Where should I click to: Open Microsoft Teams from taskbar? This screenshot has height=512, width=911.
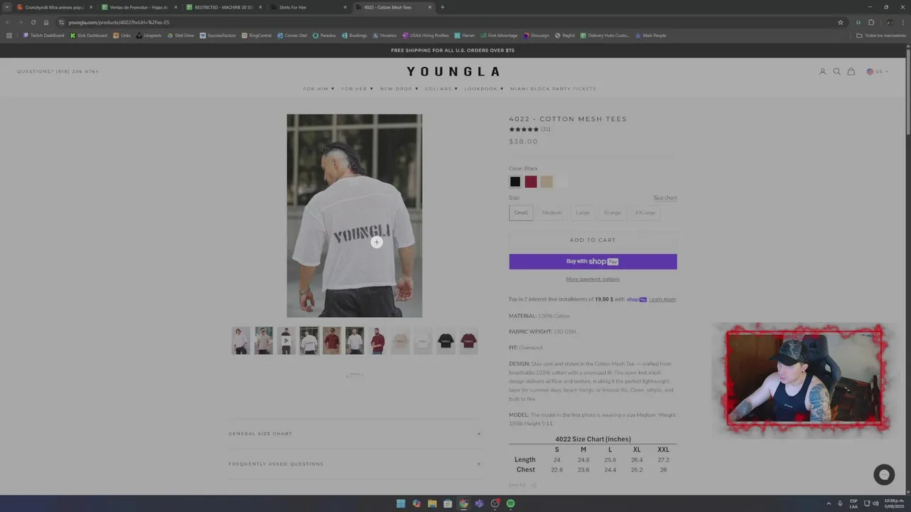pos(479,503)
